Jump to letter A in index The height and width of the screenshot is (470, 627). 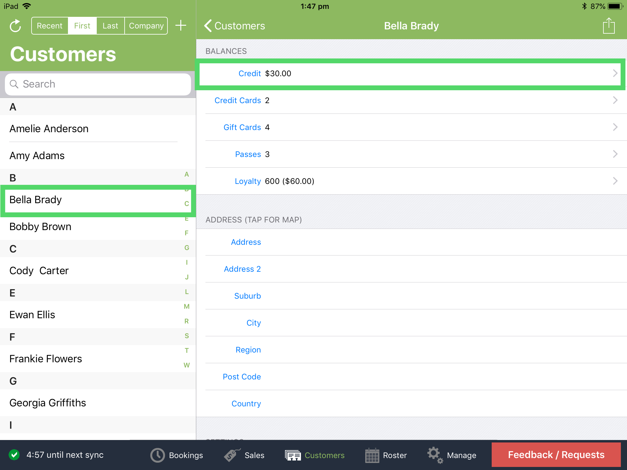(x=186, y=174)
